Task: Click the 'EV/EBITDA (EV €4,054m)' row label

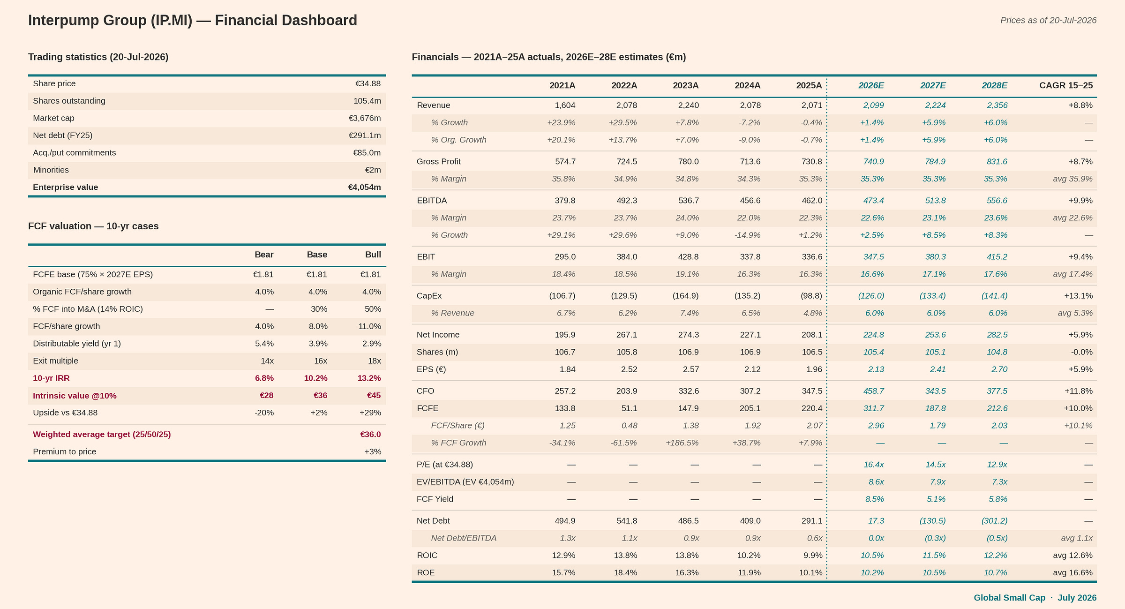Action: tap(465, 482)
